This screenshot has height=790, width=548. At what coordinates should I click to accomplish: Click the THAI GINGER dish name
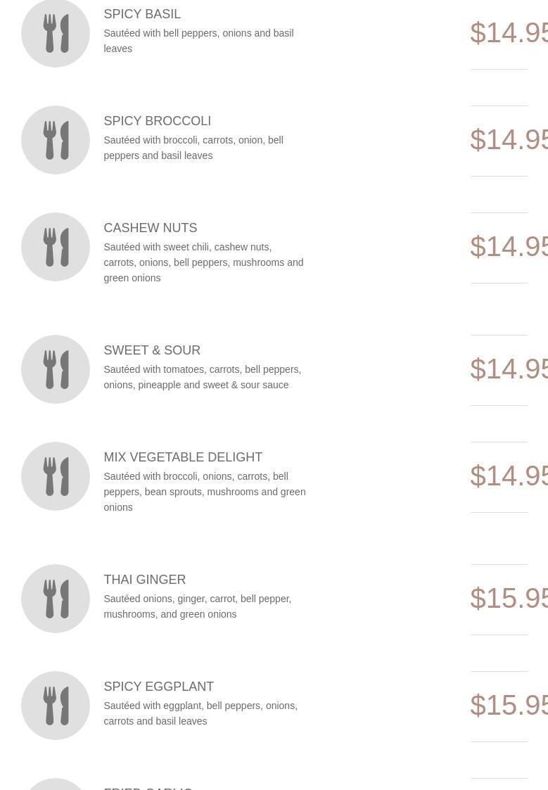(144, 580)
